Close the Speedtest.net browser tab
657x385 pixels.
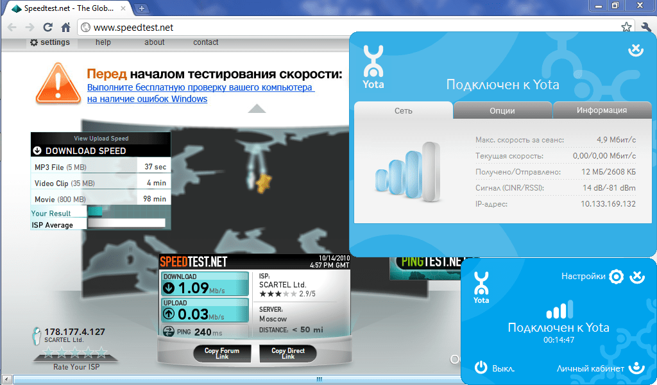(123, 8)
